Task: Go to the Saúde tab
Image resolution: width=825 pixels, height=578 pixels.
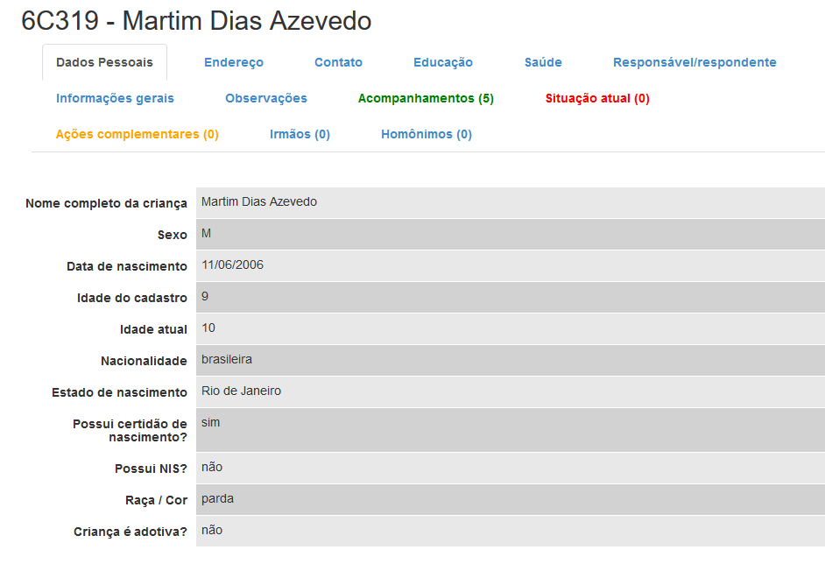Action: 543,62
